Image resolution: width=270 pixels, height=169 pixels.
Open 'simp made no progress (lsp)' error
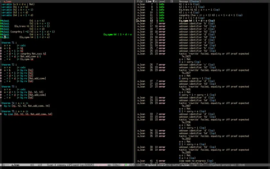point(196,161)
